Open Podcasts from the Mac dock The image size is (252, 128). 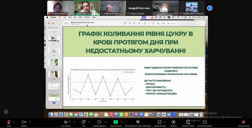tap(136, 114)
